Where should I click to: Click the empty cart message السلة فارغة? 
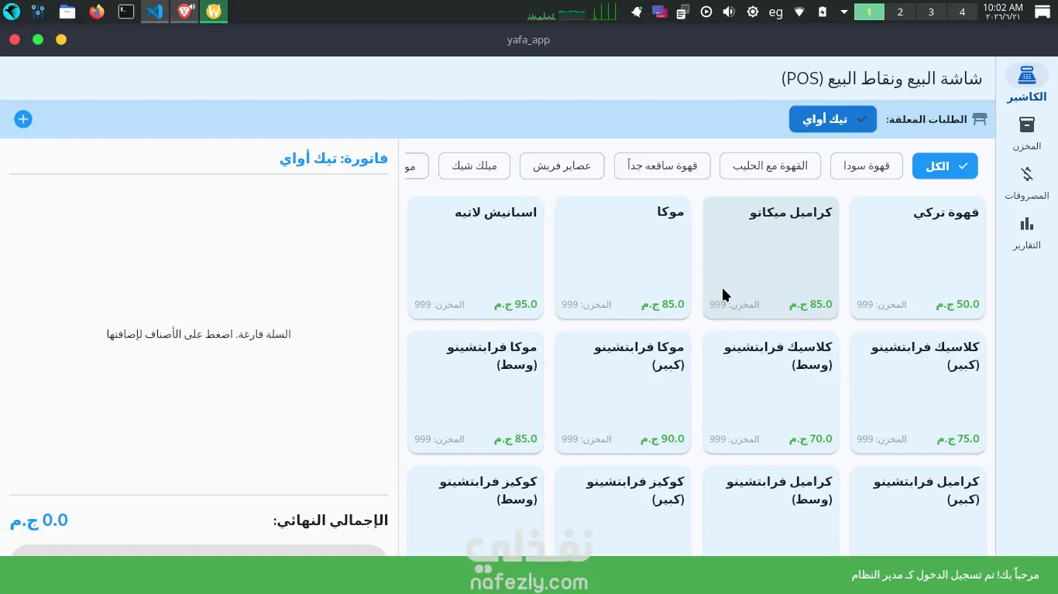coord(199,334)
